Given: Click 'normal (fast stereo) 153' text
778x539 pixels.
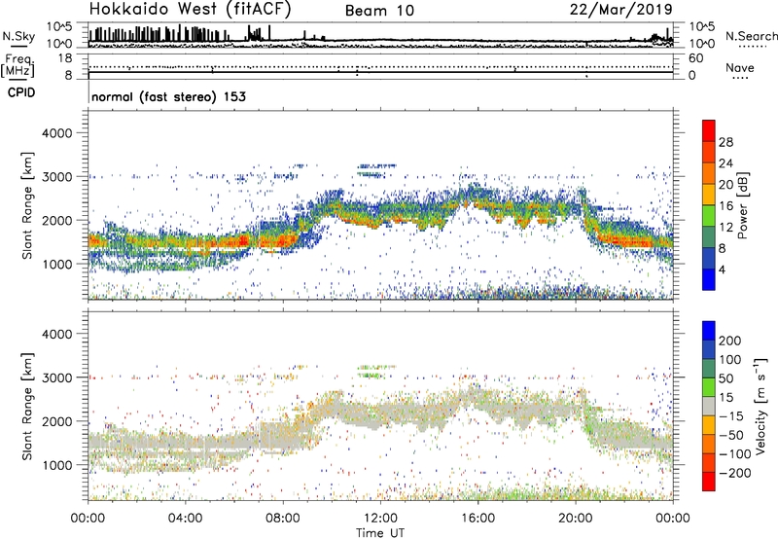Looking at the screenshot, I should 168,96.
